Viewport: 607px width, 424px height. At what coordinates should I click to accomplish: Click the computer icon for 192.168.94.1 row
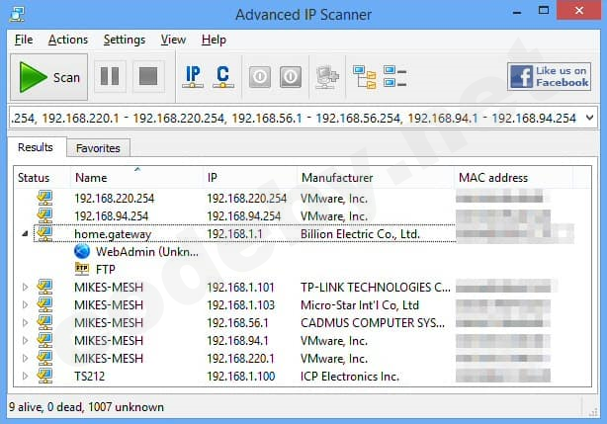coord(44,340)
